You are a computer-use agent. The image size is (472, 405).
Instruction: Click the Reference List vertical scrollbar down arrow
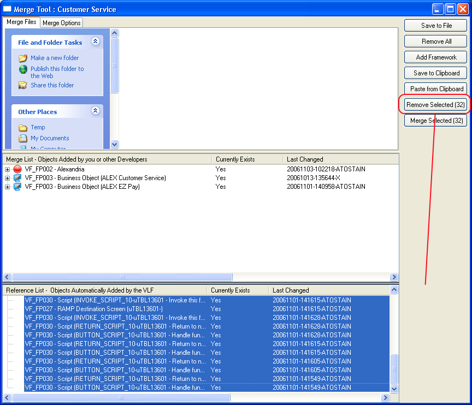pyautogui.click(x=394, y=389)
